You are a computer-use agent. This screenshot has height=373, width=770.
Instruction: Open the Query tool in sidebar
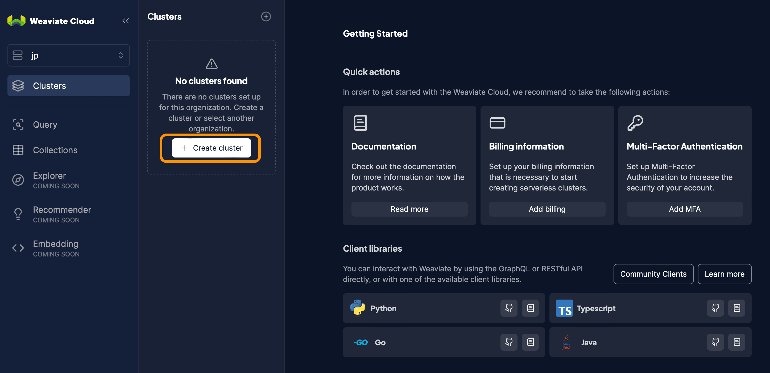coord(68,125)
